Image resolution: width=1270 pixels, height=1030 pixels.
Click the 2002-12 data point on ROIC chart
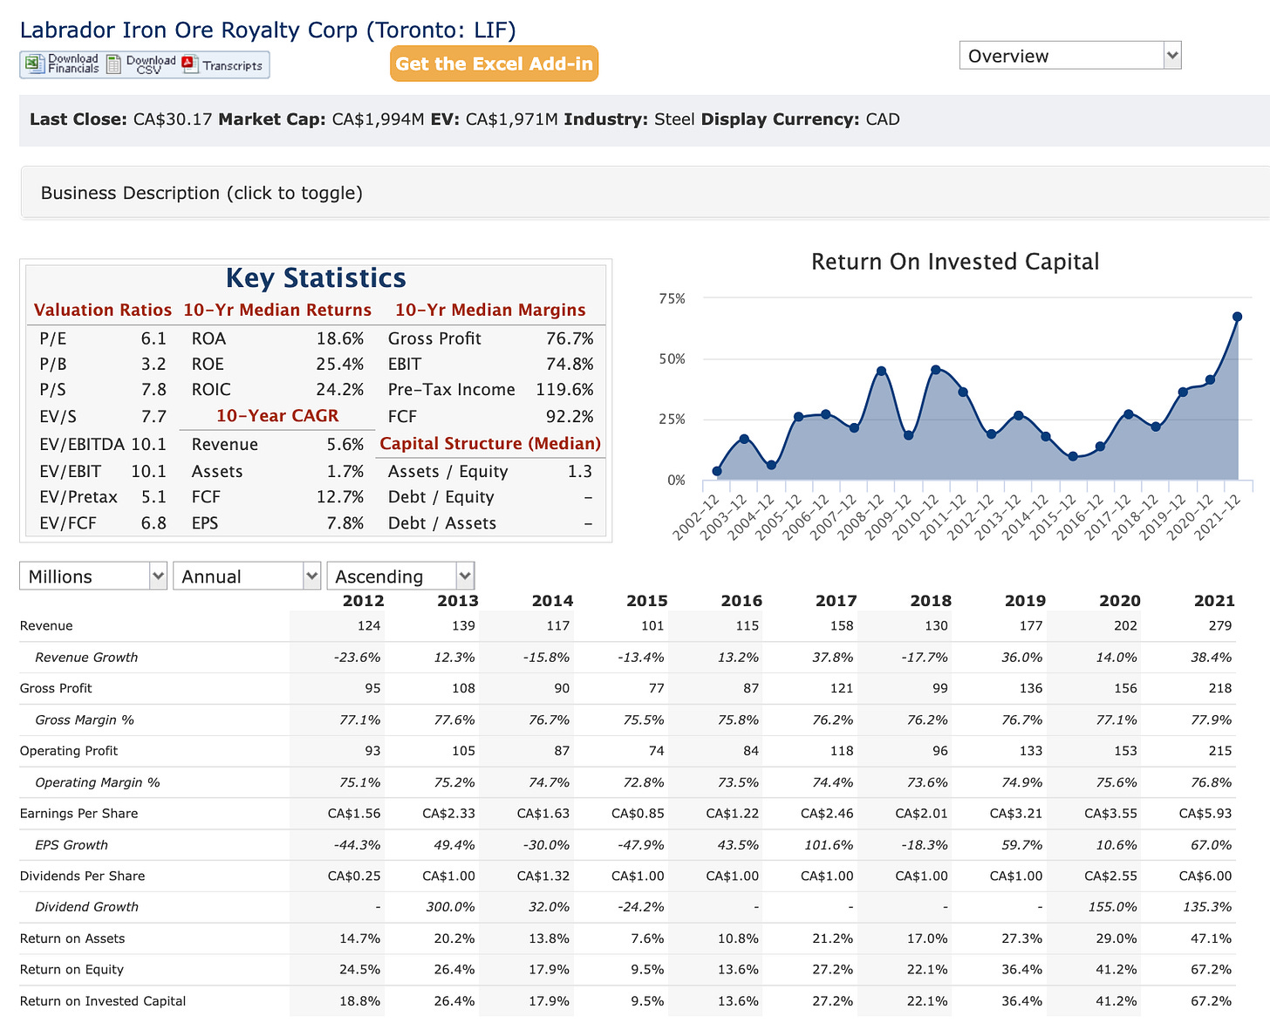[x=717, y=471]
